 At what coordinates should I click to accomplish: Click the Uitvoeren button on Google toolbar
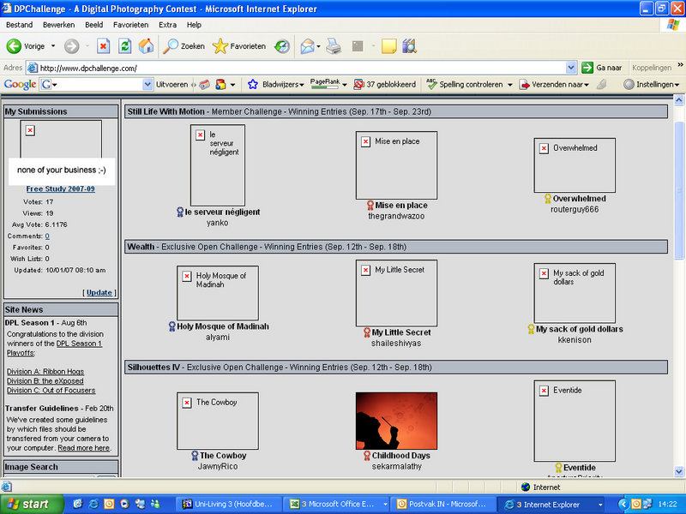[172, 84]
